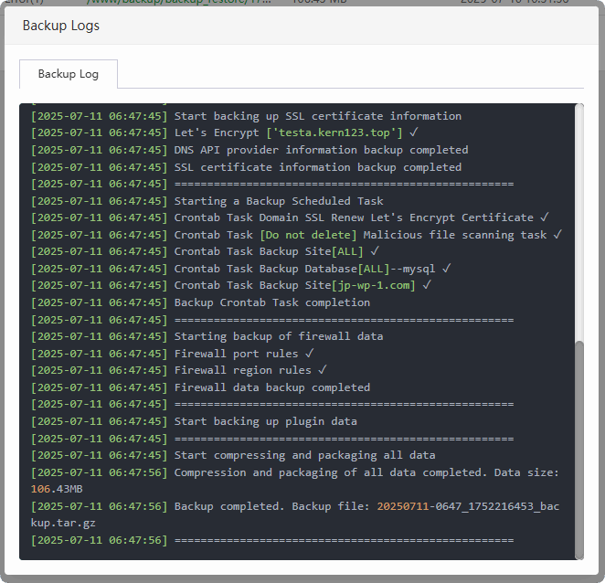Click the checkmark after Backup Site[ALL]

coord(375,251)
